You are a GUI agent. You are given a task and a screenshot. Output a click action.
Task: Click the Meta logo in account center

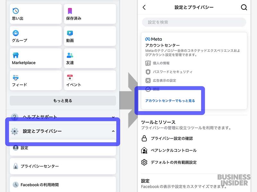pos(154,39)
